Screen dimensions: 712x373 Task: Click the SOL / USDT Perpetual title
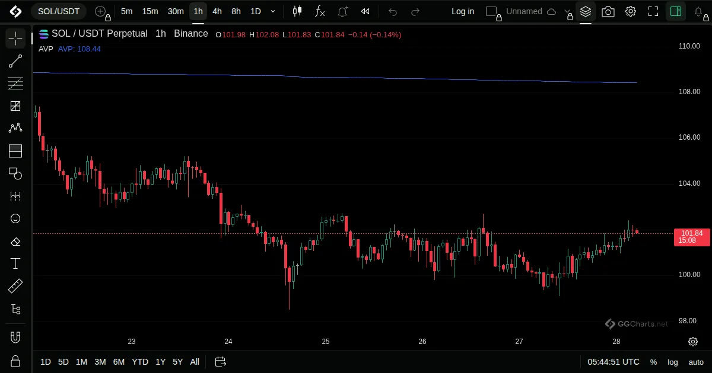[100, 34]
